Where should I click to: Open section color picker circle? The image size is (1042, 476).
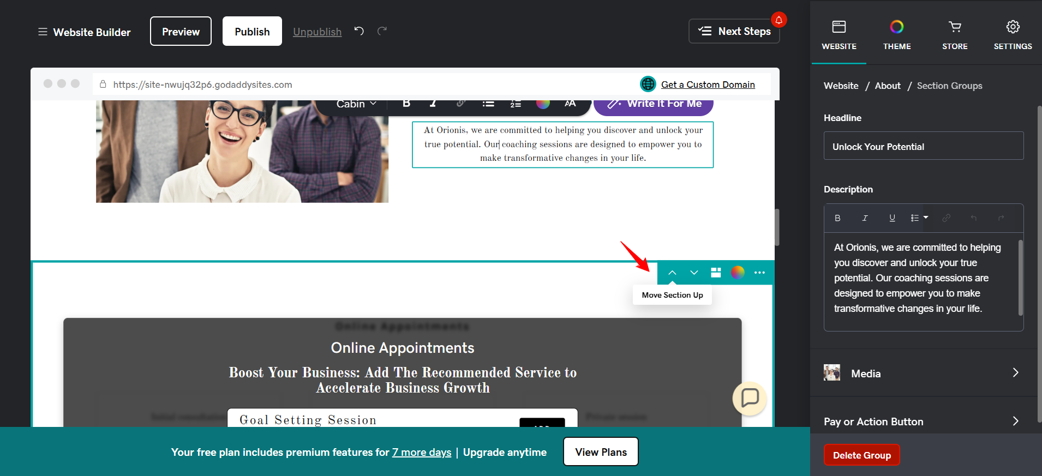[x=738, y=273]
